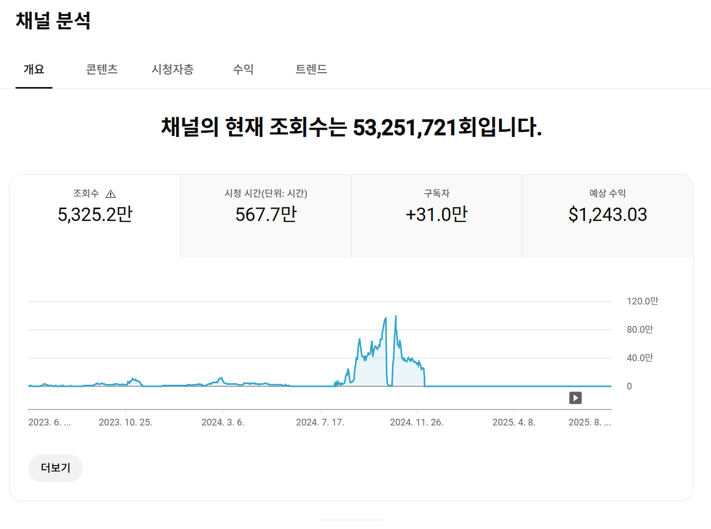This screenshot has height=529, width=711.
Task: Open the 개요 tab
Action: click(x=34, y=70)
